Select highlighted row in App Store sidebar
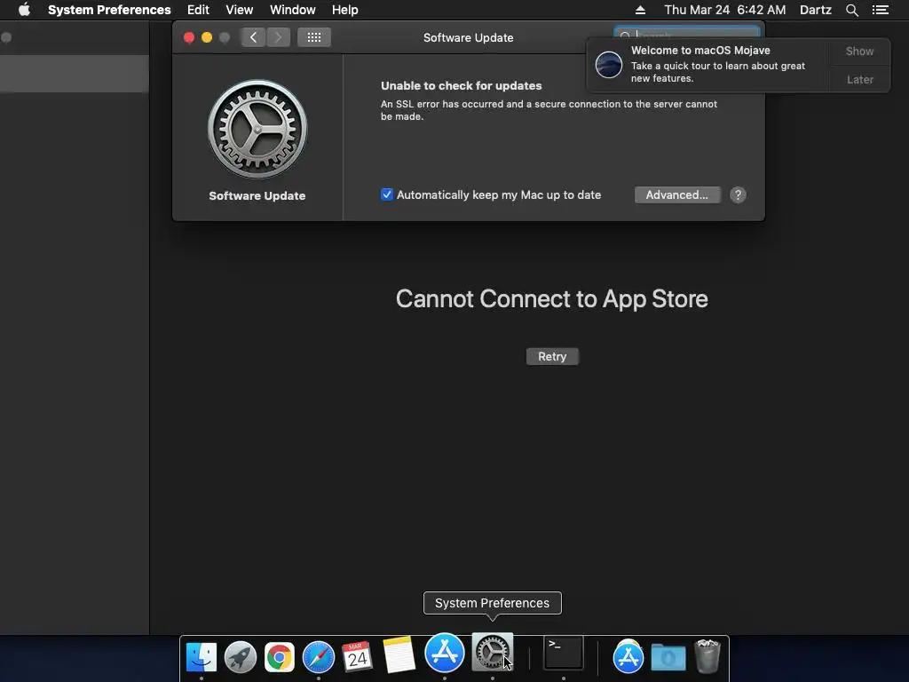The height and width of the screenshot is (682, 909). click(x=75, y=74)
